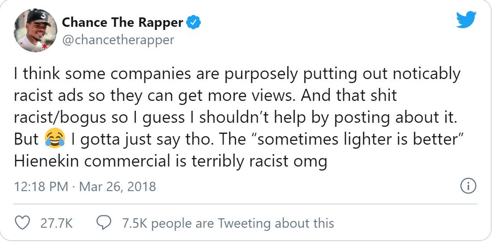Open the "Chance The Rapper" display name

pyautogui.click(x=122, y=22)
